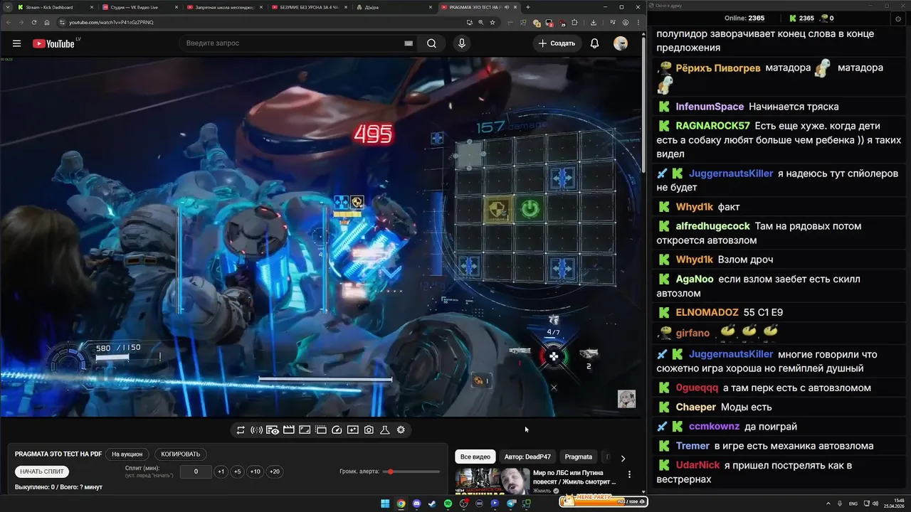911x512 pixels.
Task: Go to the YouTube home logo
Action: point(54,43)
